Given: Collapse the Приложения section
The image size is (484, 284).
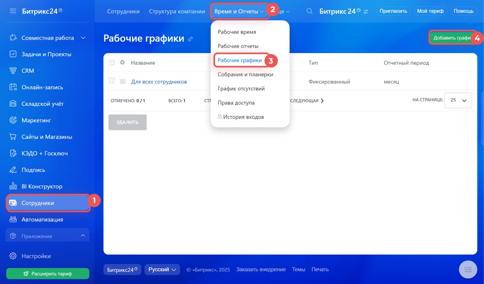Looking at the screenshot, I should pyautogui.click(x=83, y=236).
